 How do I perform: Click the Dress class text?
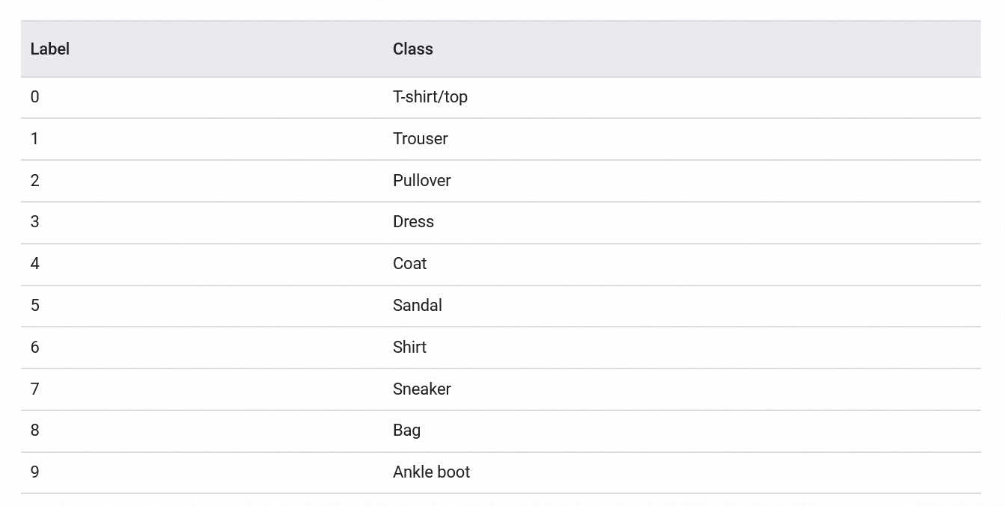(413, 222)
